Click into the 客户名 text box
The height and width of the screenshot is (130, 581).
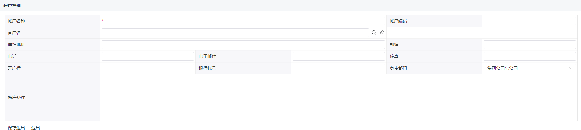tap(235, 33)
